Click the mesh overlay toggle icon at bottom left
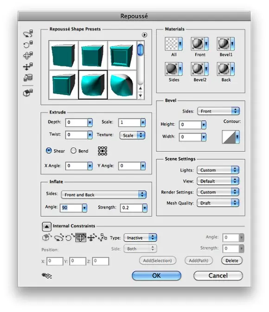The width and height of the screenshot is (269, 312). point(47,276)
